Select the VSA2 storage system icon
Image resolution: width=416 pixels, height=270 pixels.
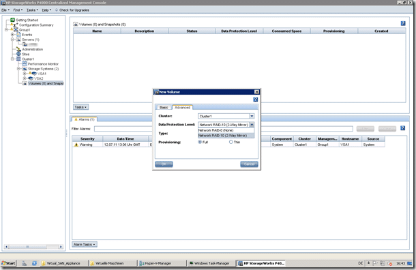(x=31, y=78)
